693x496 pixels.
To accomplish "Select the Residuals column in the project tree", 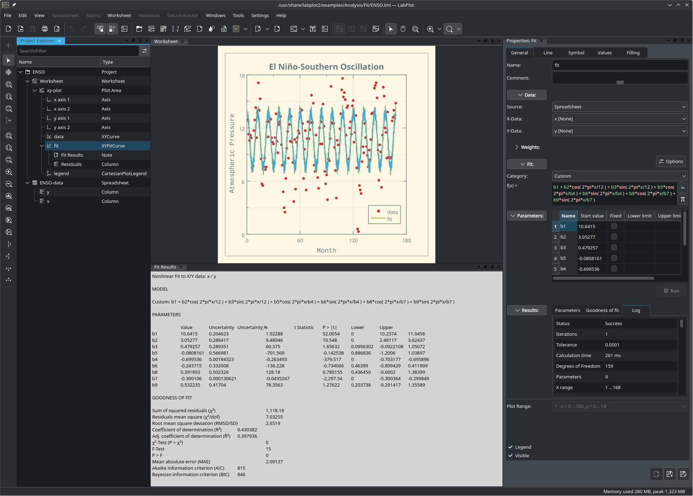I will 71,164.
